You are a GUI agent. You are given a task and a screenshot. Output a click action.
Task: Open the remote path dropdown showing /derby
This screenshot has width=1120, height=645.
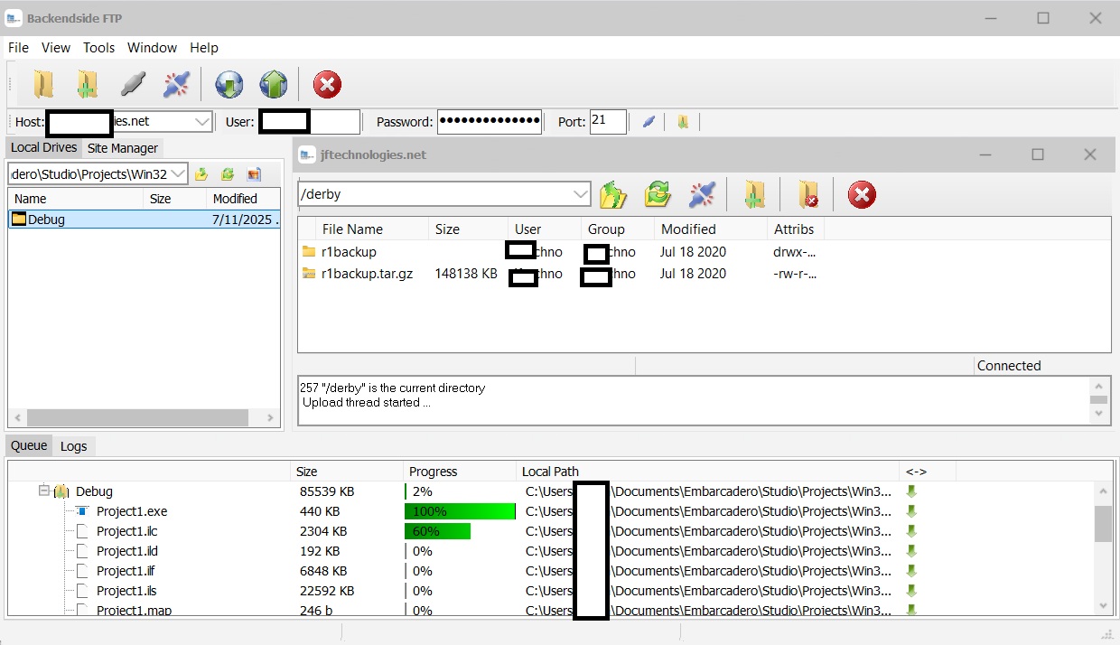point(581,193)
